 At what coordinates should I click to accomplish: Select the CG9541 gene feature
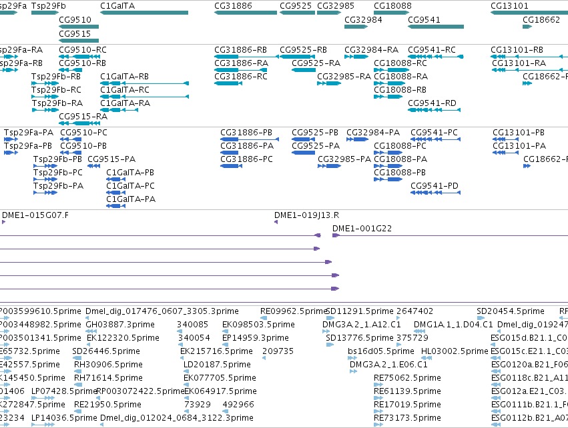(436, 27)
